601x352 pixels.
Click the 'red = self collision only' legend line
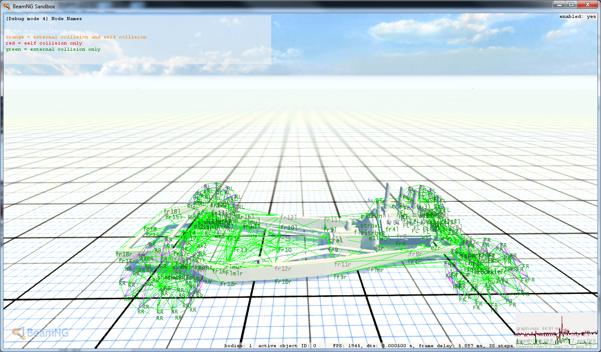(x=44, y=43)
